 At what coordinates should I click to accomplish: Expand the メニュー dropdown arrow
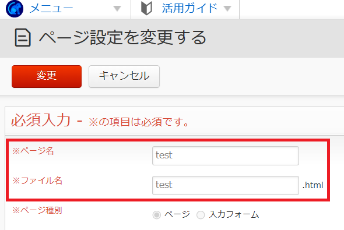117,9
